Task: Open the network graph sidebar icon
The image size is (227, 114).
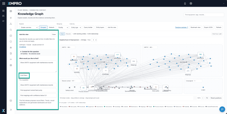Action: [11, 24]
